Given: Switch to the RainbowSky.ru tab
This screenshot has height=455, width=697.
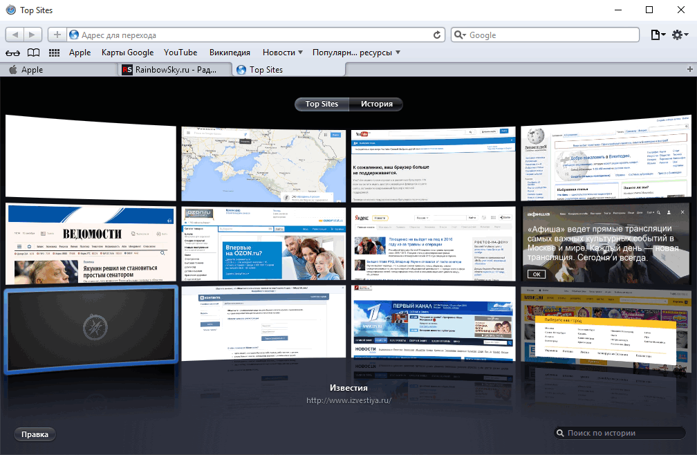Looking at the screenshot, I should (175, 70).
